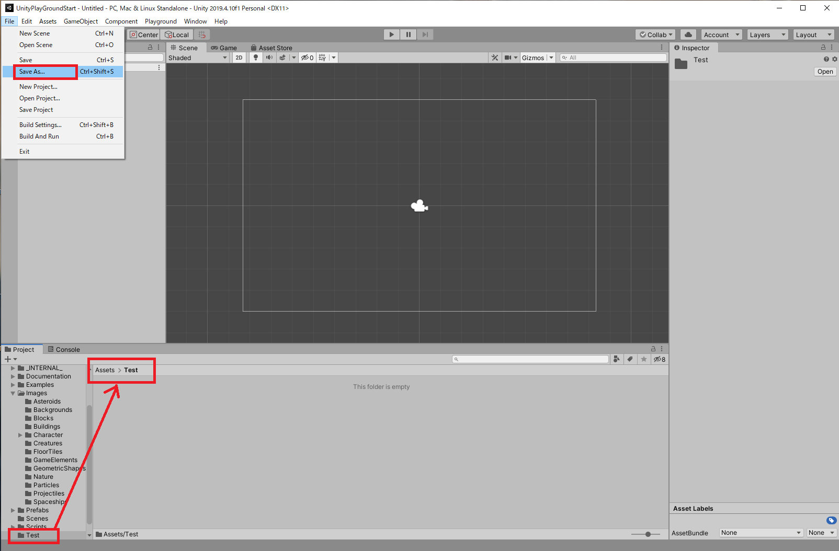Toggle scene lighting with the lightbulb icon

coord(256,58)
